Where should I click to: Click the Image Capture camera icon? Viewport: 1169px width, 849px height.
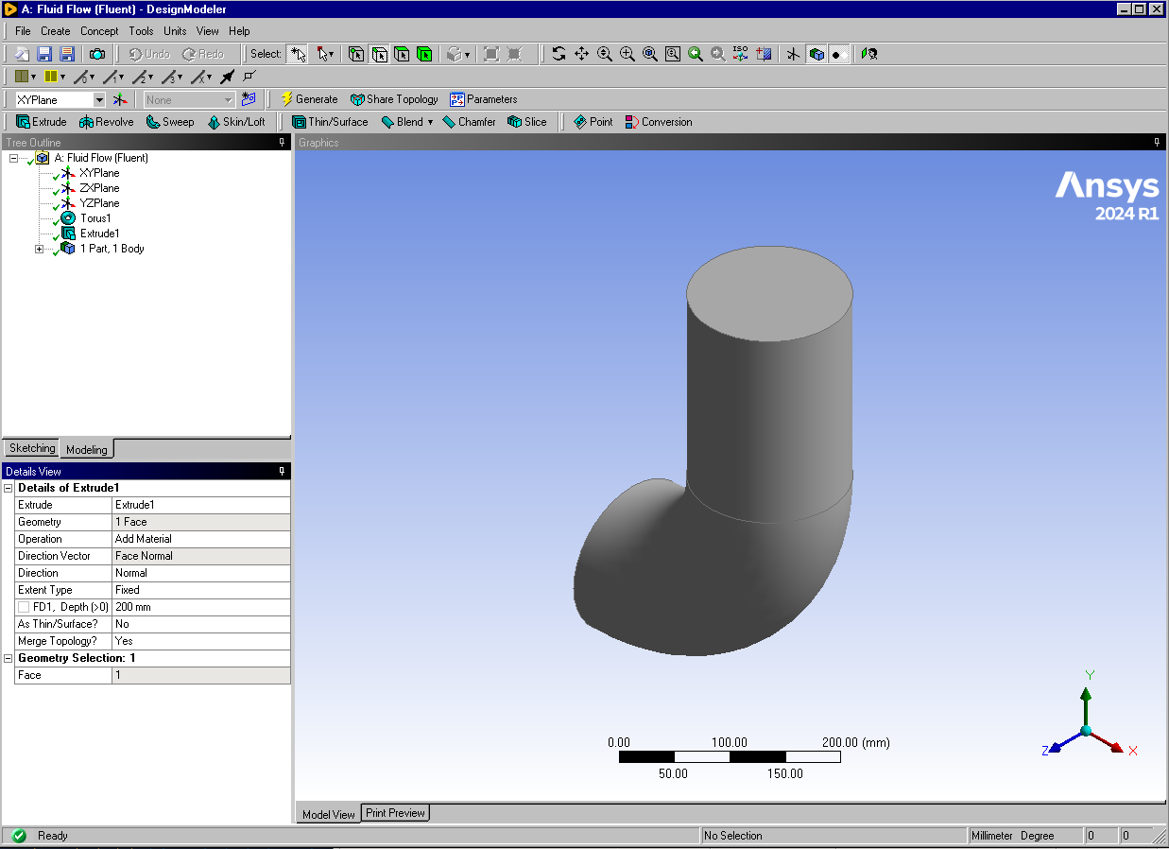coord(97,54)
